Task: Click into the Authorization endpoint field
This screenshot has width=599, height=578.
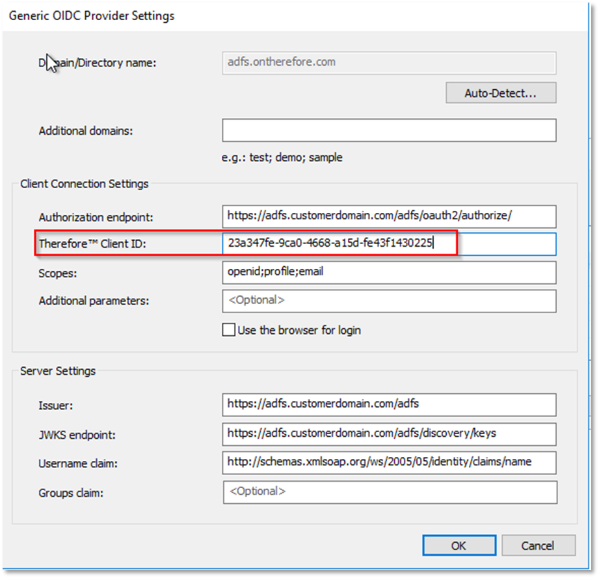Action: [x=388, y=216]
